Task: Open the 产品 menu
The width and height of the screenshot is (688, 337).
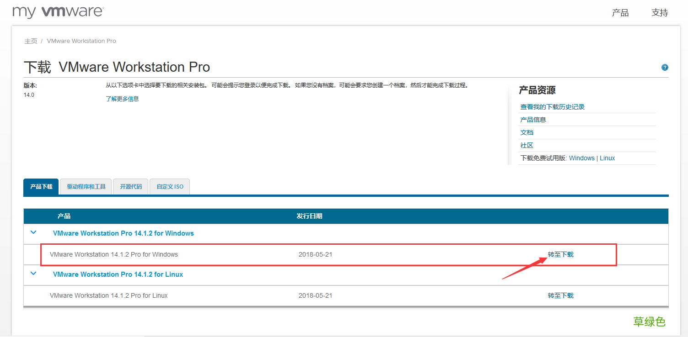Action: (620, 12)
